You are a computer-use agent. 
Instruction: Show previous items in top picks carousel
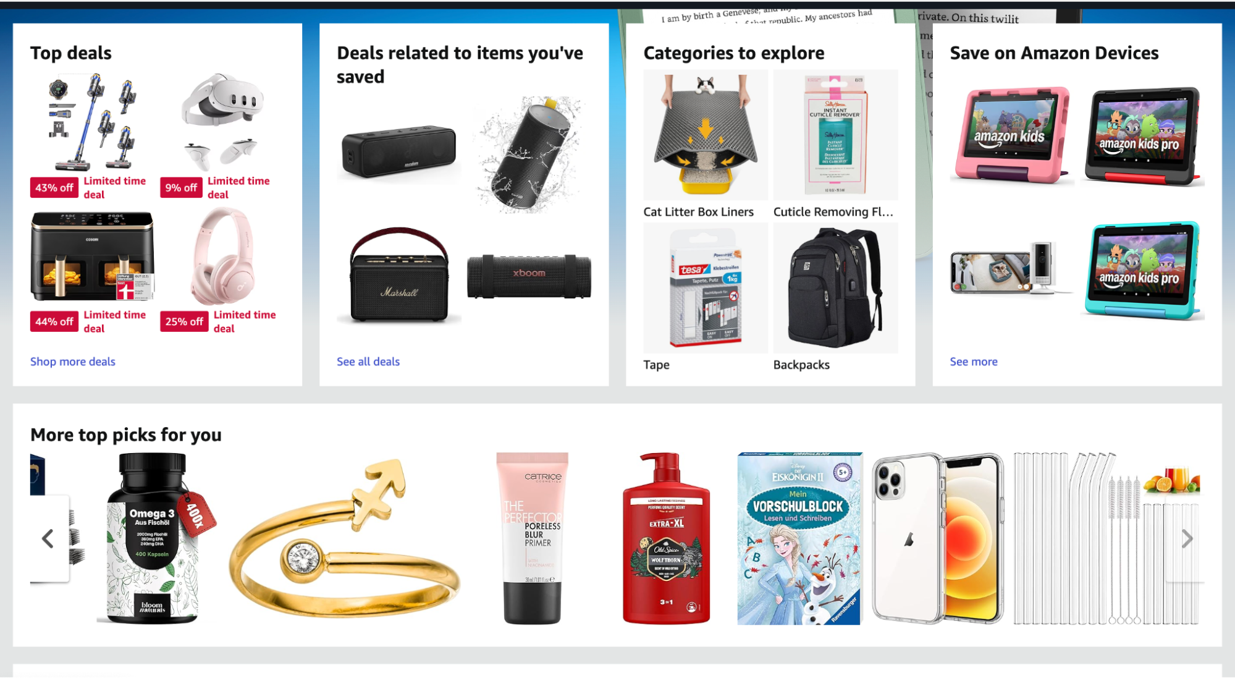[x=48, y=538]
